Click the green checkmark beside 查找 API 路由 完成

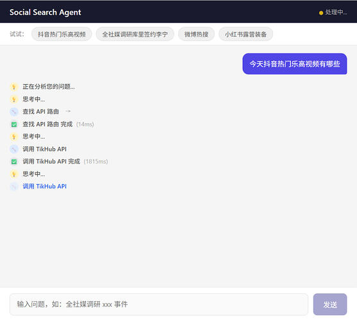(14, 125)
